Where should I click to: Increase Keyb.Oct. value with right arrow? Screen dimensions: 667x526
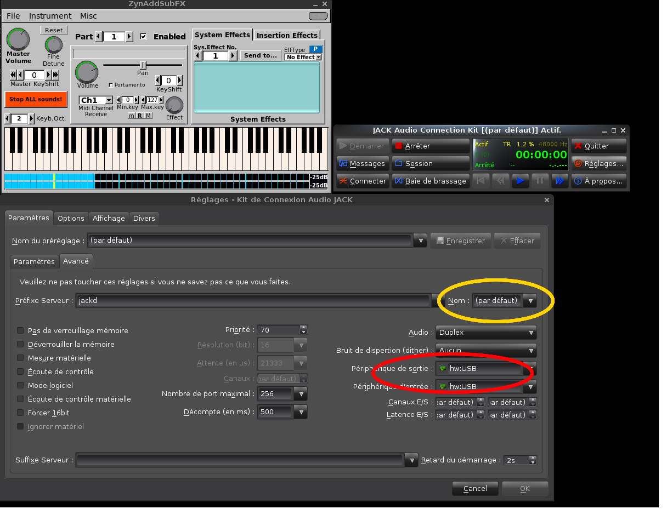coord(31,118)
